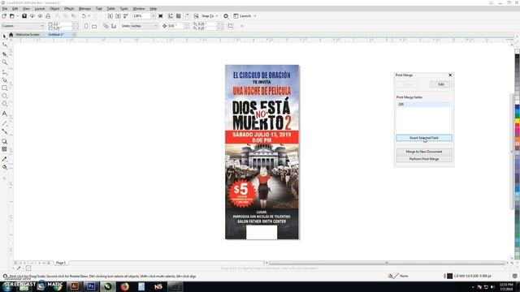Viewport: 520px width, 292px height.
Task: Toggle treat-all-as-filled bounding box icon
Action: pyautogui.click(x=231, y=26)
